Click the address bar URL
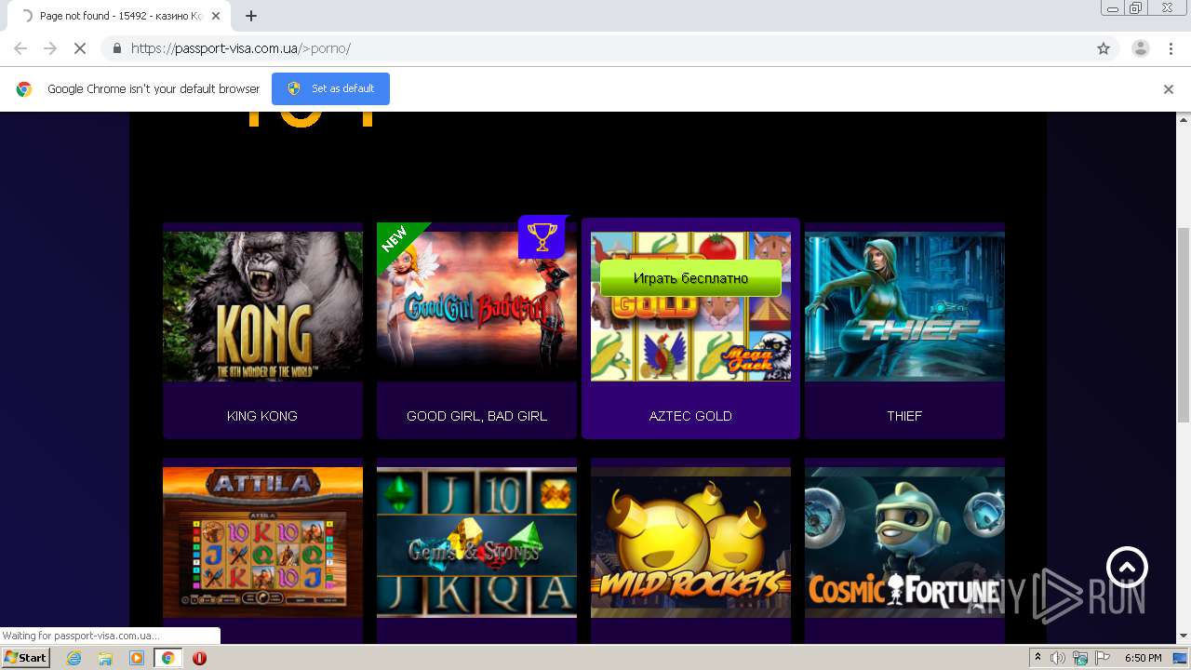The height and width of the screenshot is (670, 1191). pyautogui.click(x=241, y=48)
